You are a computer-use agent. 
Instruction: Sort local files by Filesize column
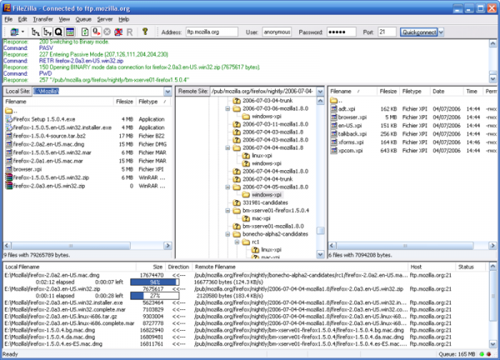124,102
